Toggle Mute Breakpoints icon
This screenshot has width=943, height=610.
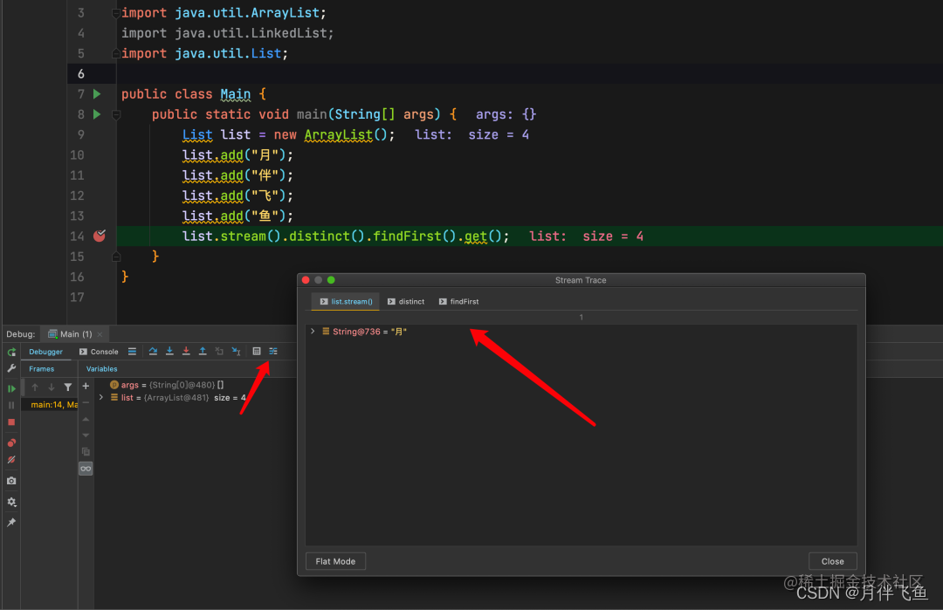click(11, 460)
